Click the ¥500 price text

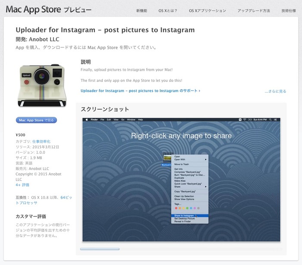click(20, 135)
